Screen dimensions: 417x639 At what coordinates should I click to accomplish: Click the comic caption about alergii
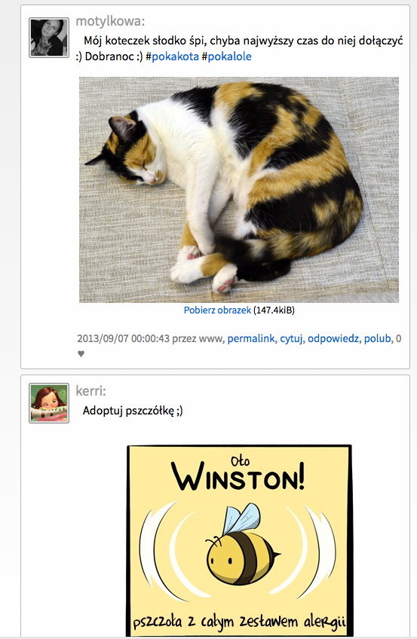point(240,622)
